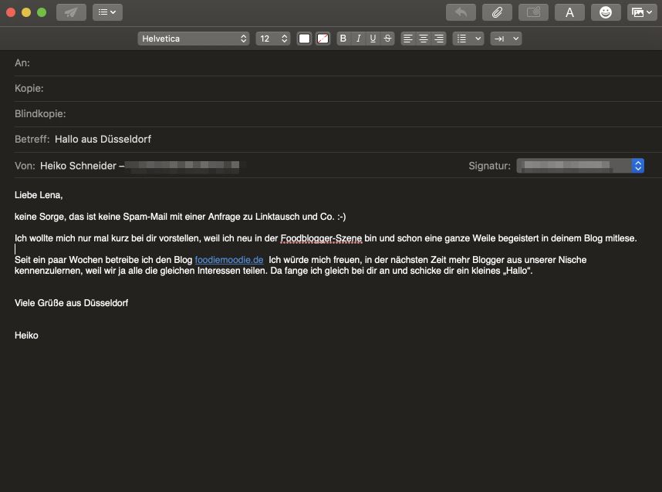Viewport: 662px width, 492px height.
Task: Toggle bold formatting
Action: click(343, 38)
